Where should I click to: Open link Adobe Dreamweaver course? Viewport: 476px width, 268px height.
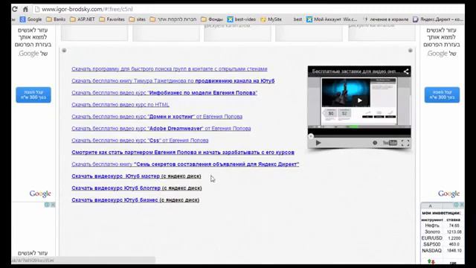tap(161, 129)
